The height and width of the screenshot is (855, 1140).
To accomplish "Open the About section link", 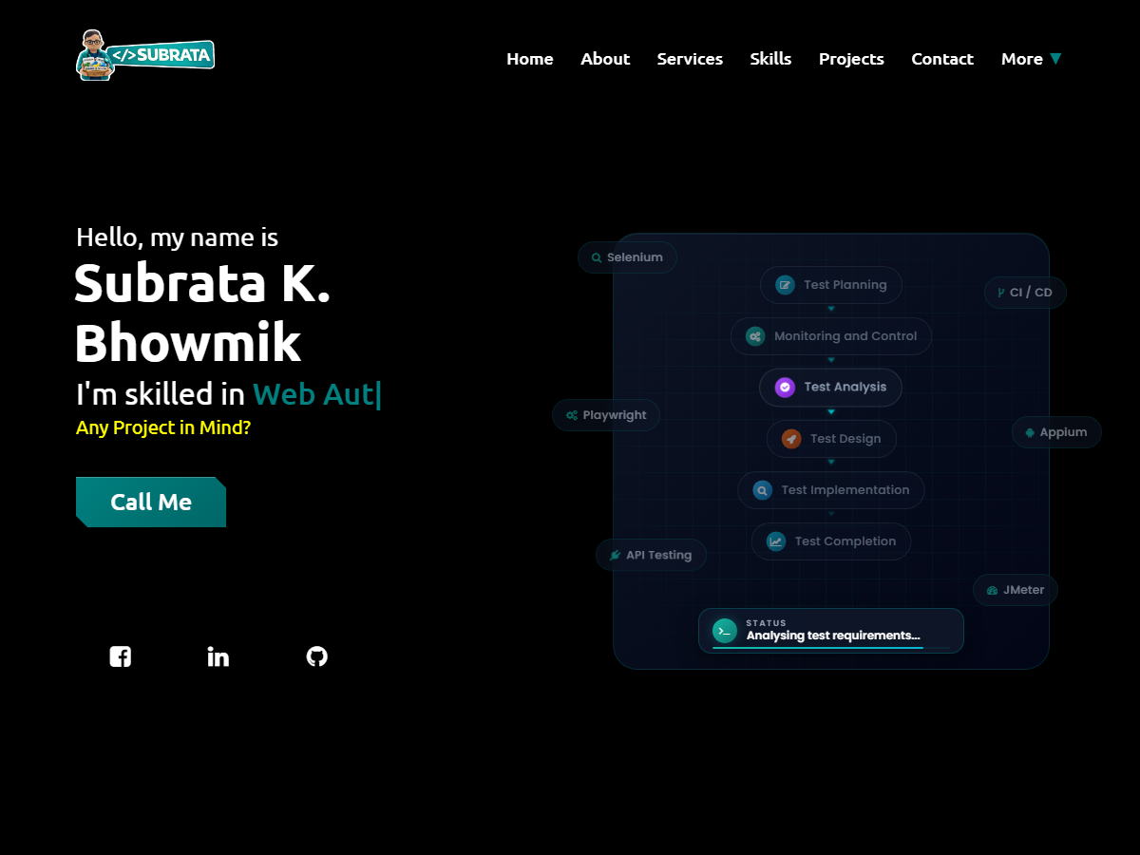I will coord(605,59).
